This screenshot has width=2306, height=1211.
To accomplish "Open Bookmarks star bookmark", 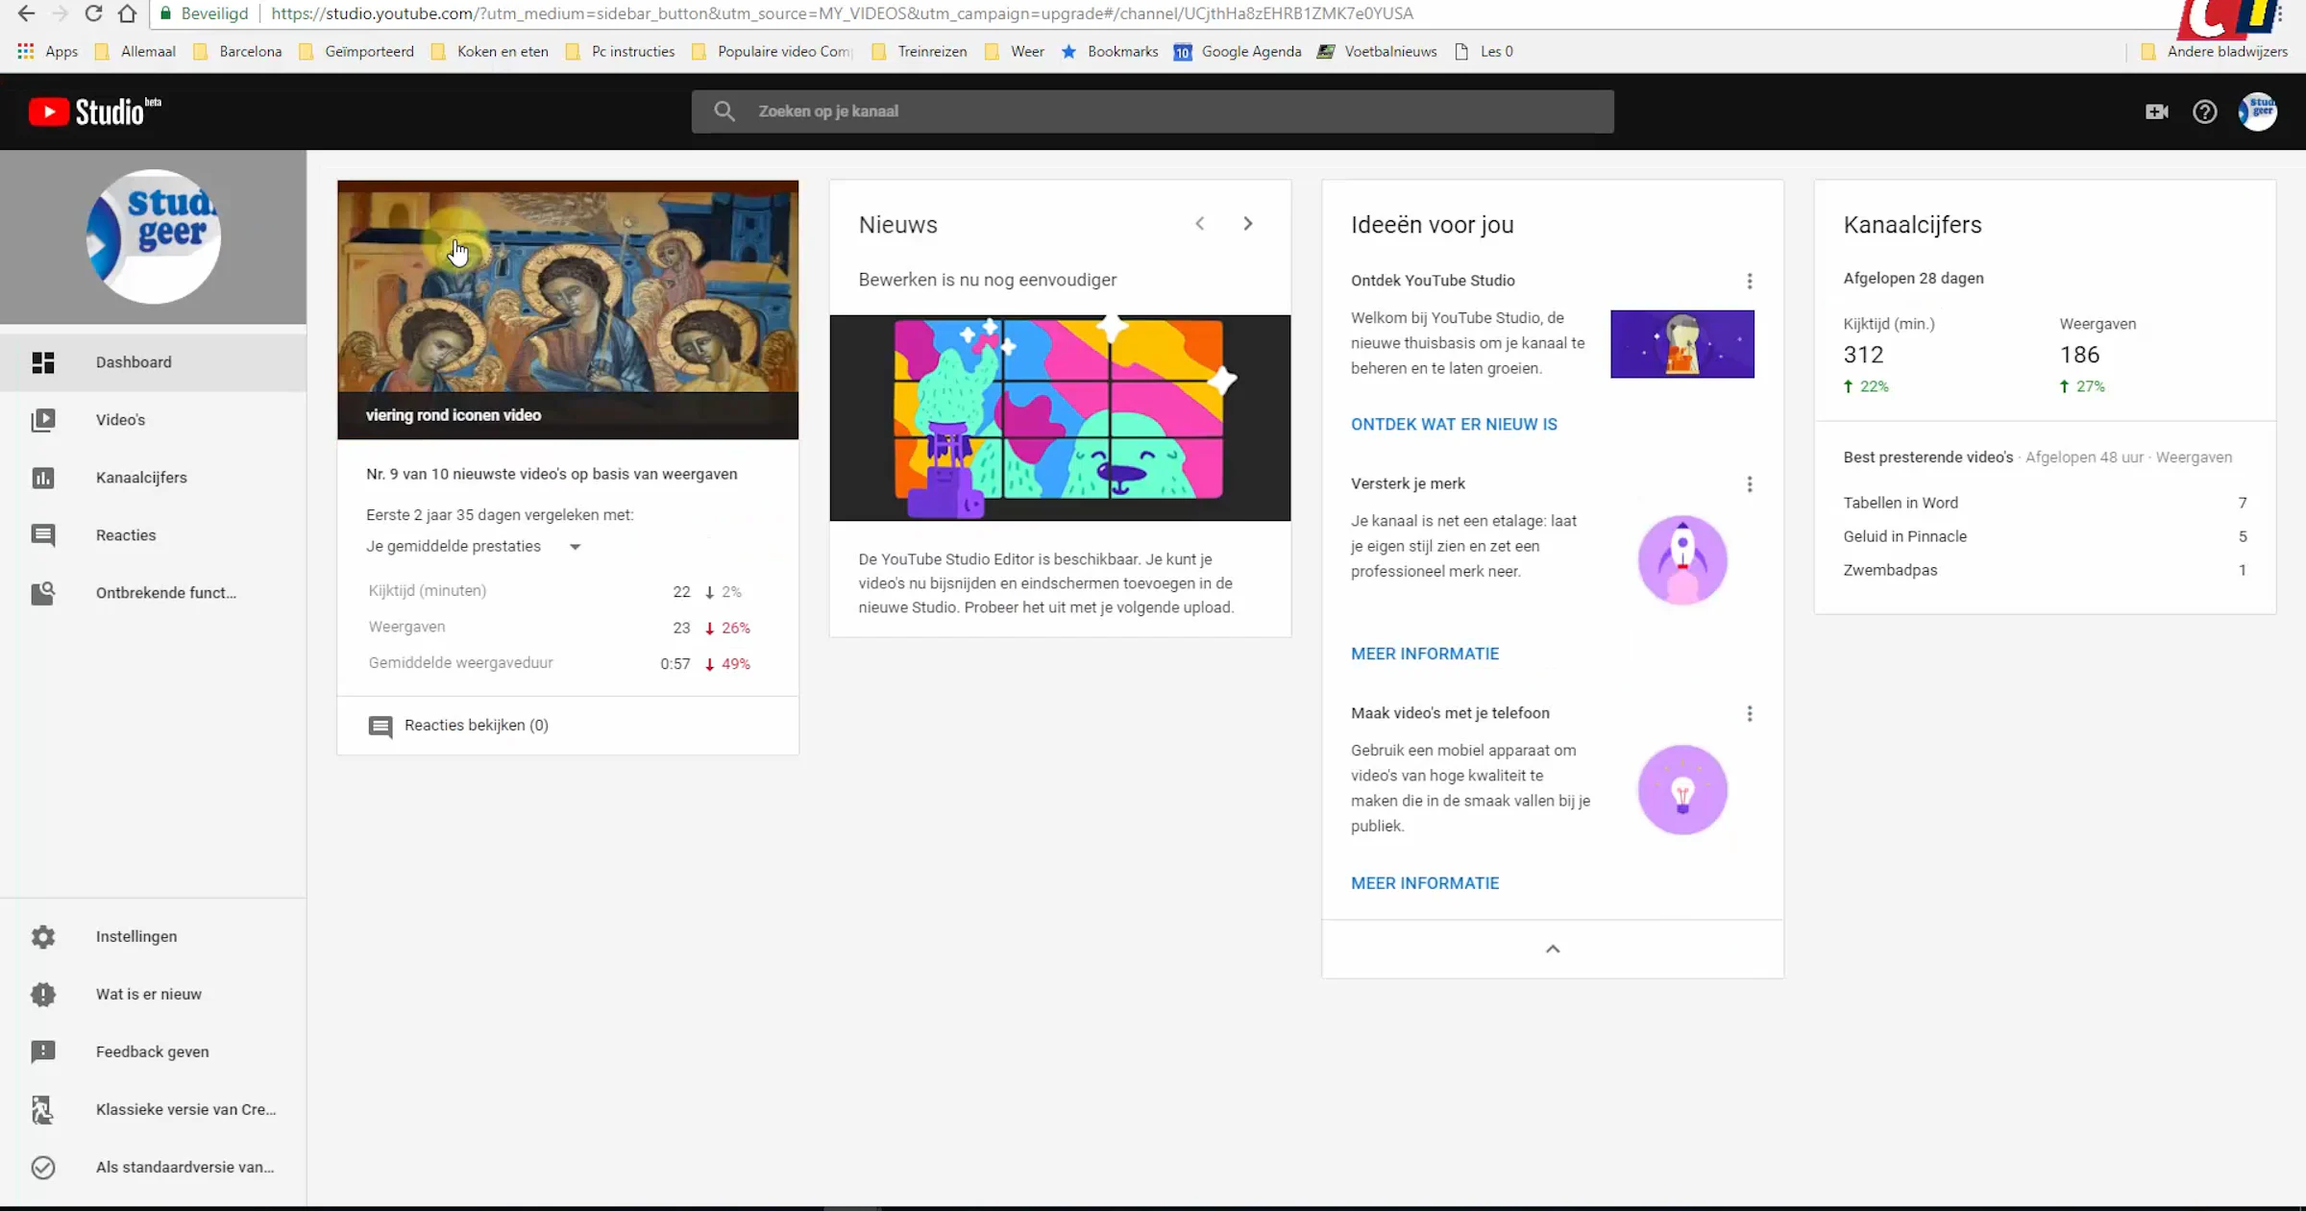I will pyautogui.click(x=1110, y=51).
